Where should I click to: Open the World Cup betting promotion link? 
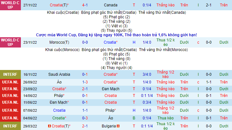(116, 35)
